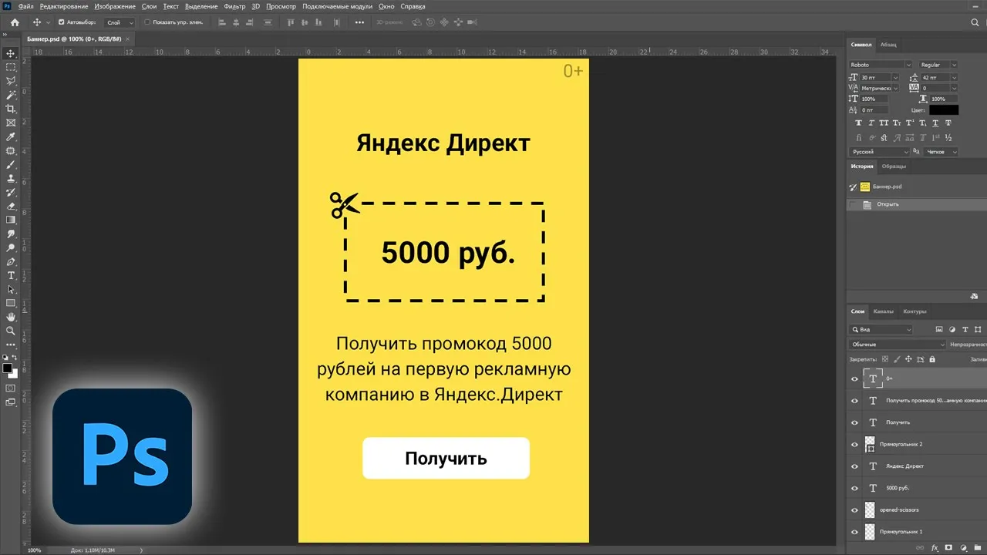Open the Редактирование menu
The width and height of the screenshot is (987, 555).
64,6
